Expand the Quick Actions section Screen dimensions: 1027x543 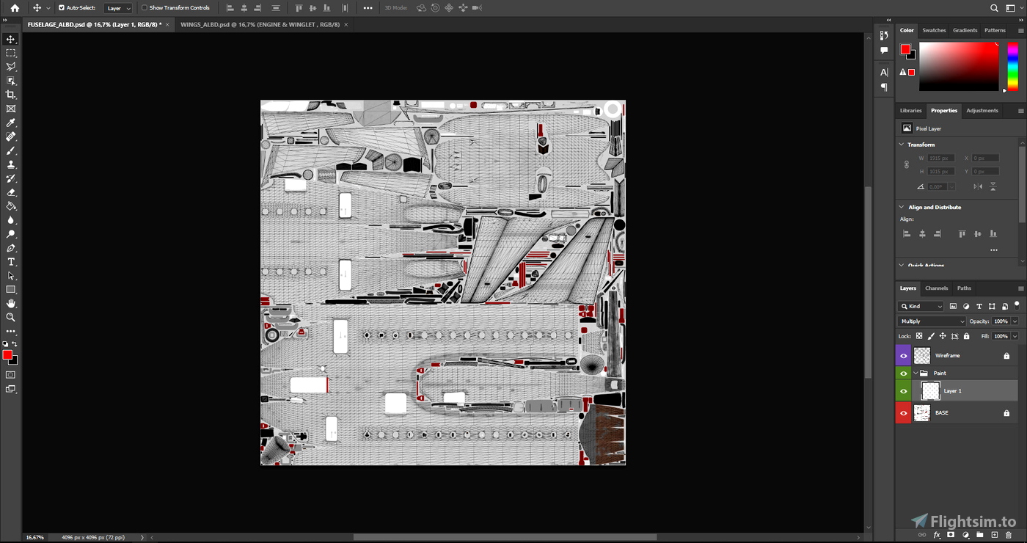click(x=902, y=266)
